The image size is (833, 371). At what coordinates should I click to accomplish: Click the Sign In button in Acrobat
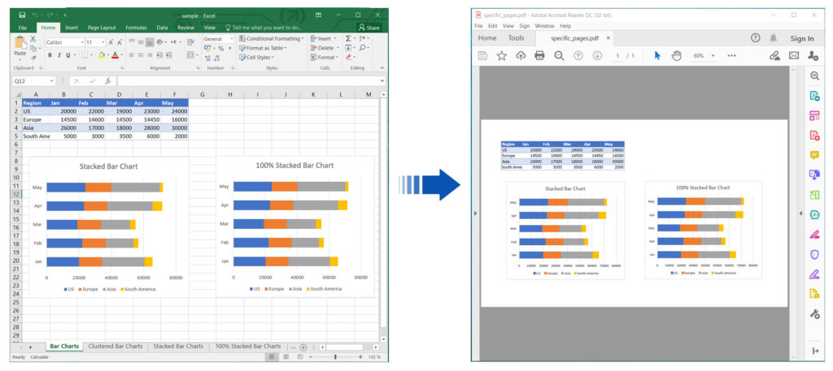[801, 38]
